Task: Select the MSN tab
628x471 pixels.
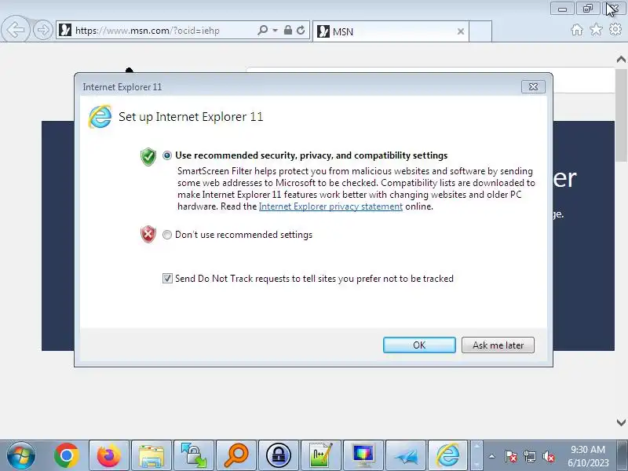Action: pyautogui.click(x=390, y=31)
